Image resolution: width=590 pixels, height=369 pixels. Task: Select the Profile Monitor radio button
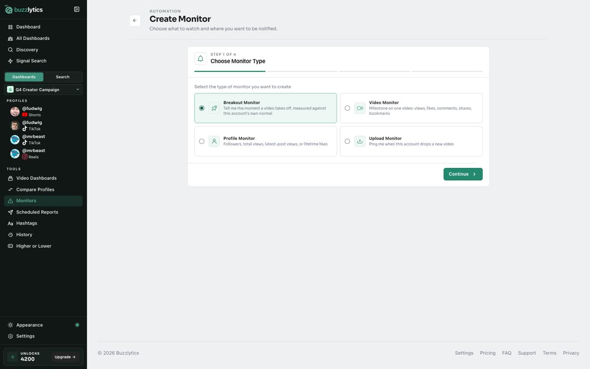point(201,142)
